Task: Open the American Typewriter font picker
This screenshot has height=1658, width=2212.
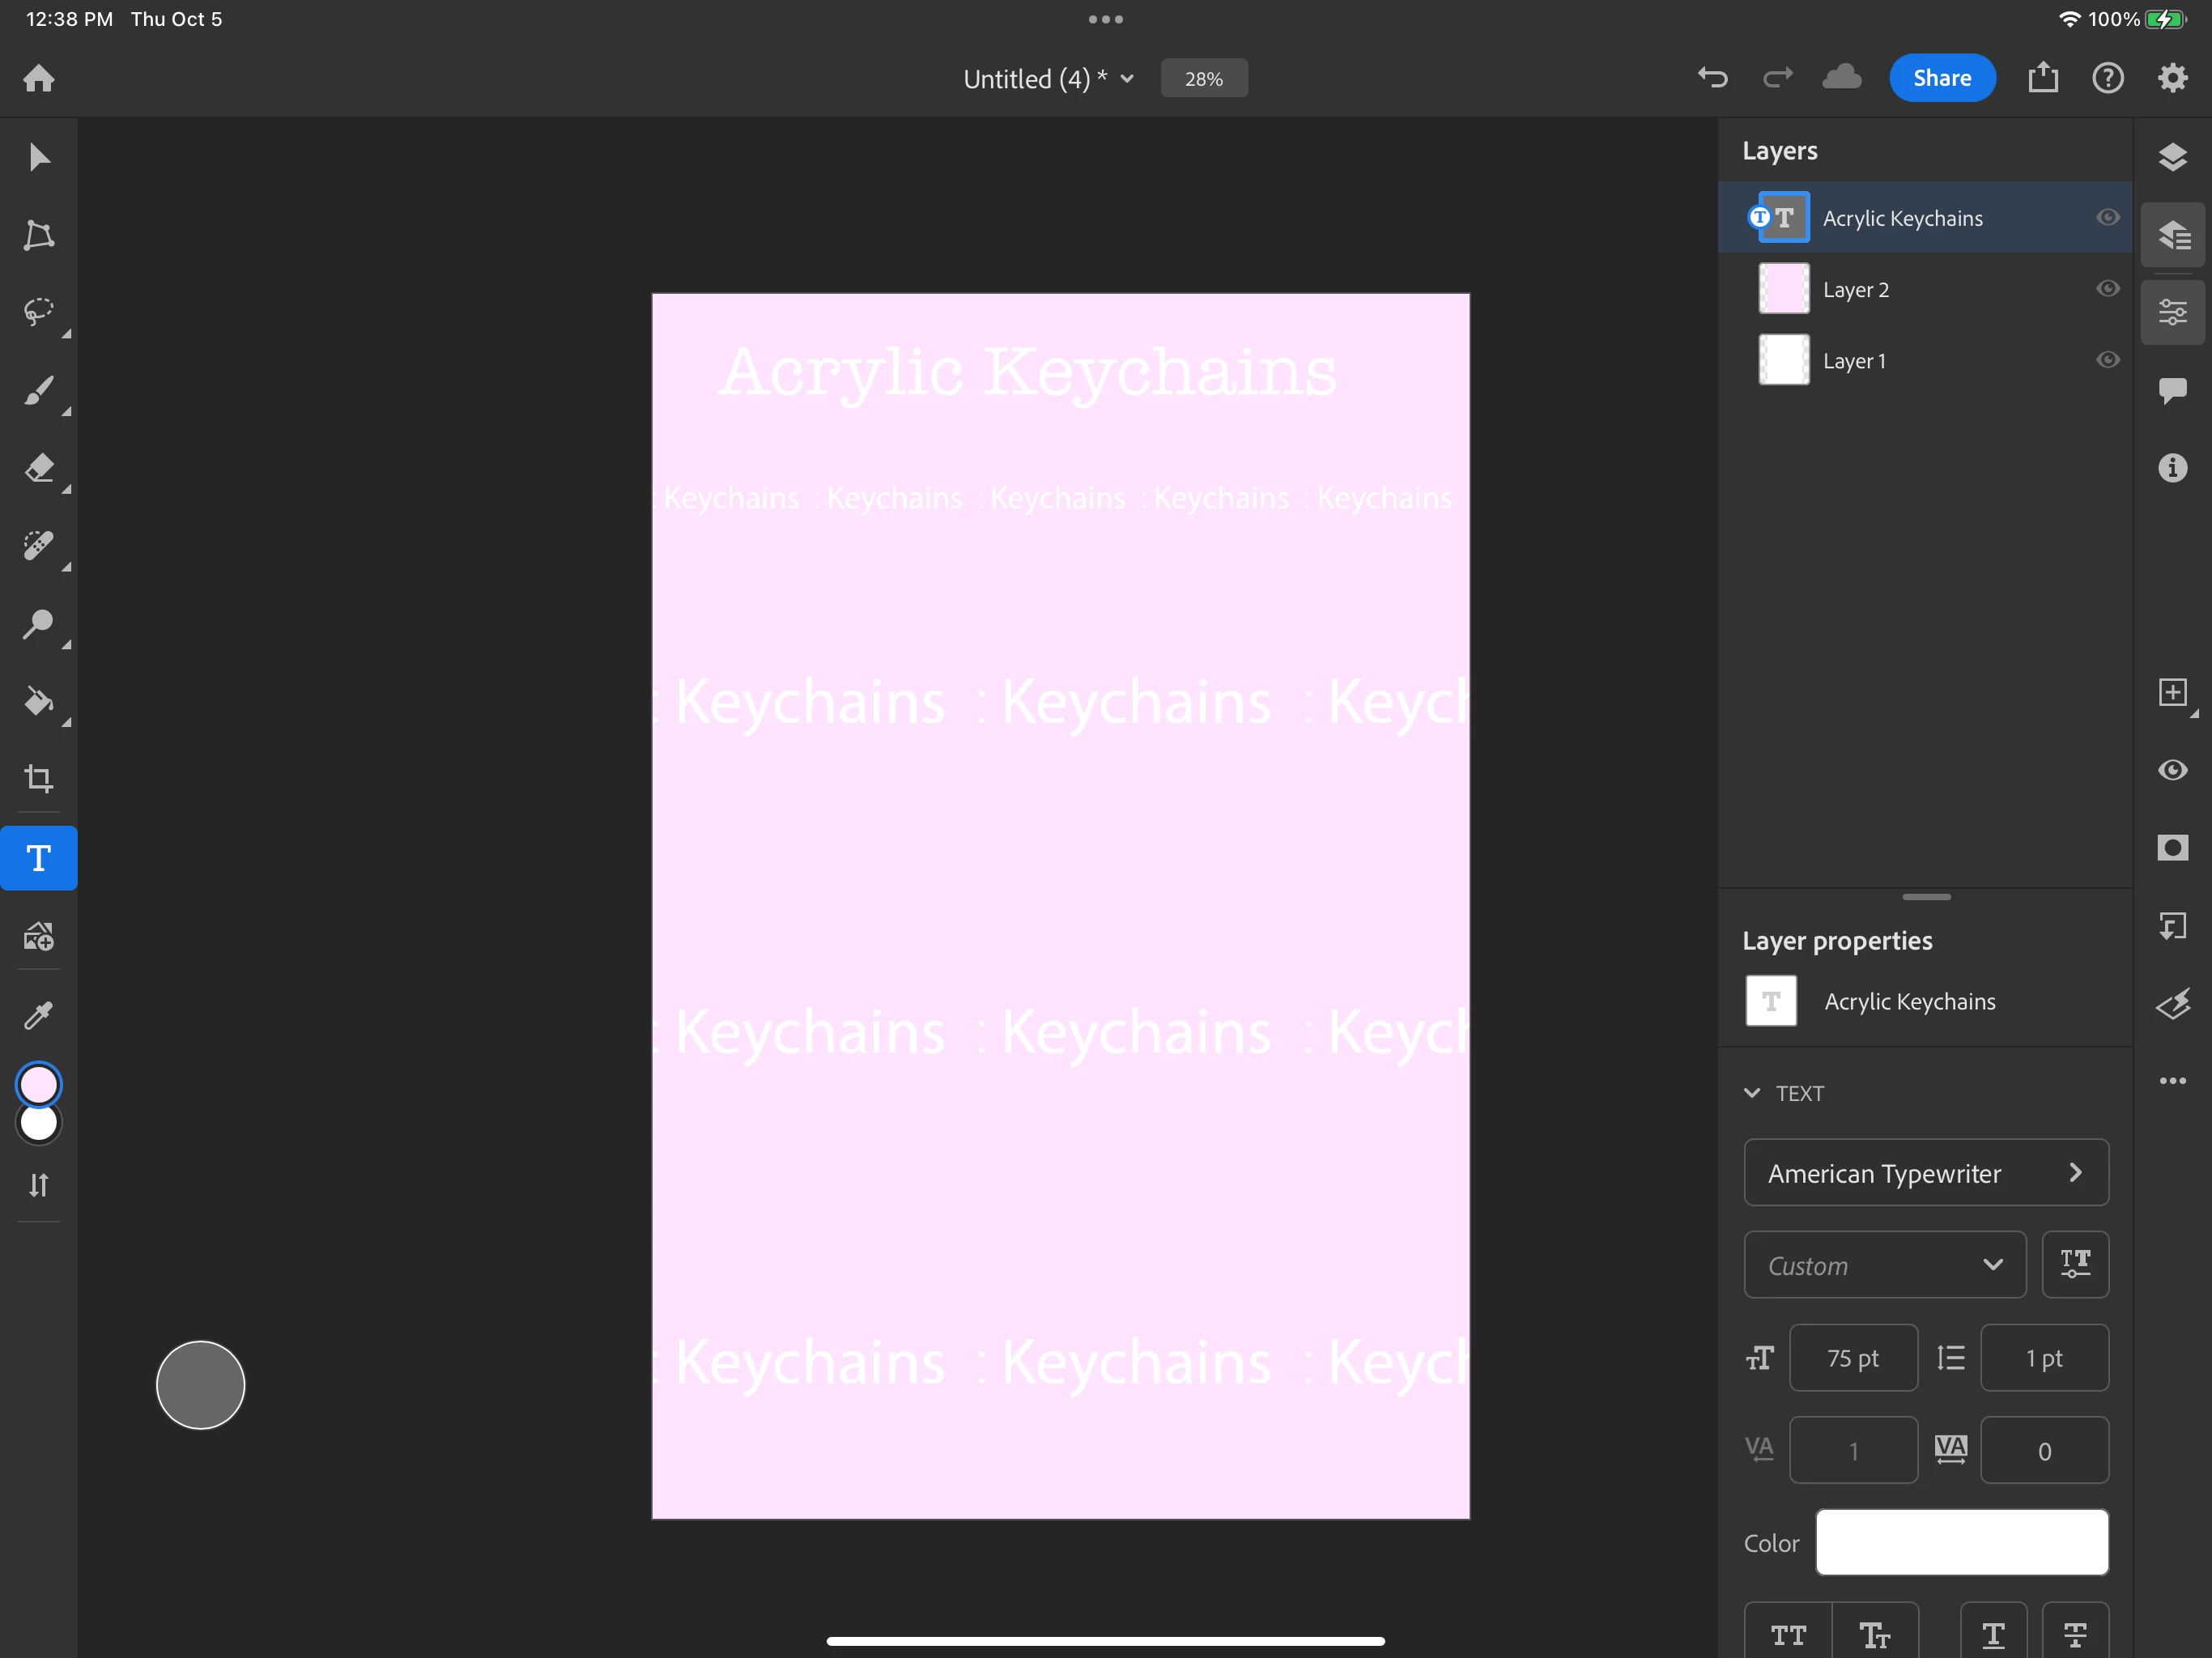Action: pos(1925,1173)
